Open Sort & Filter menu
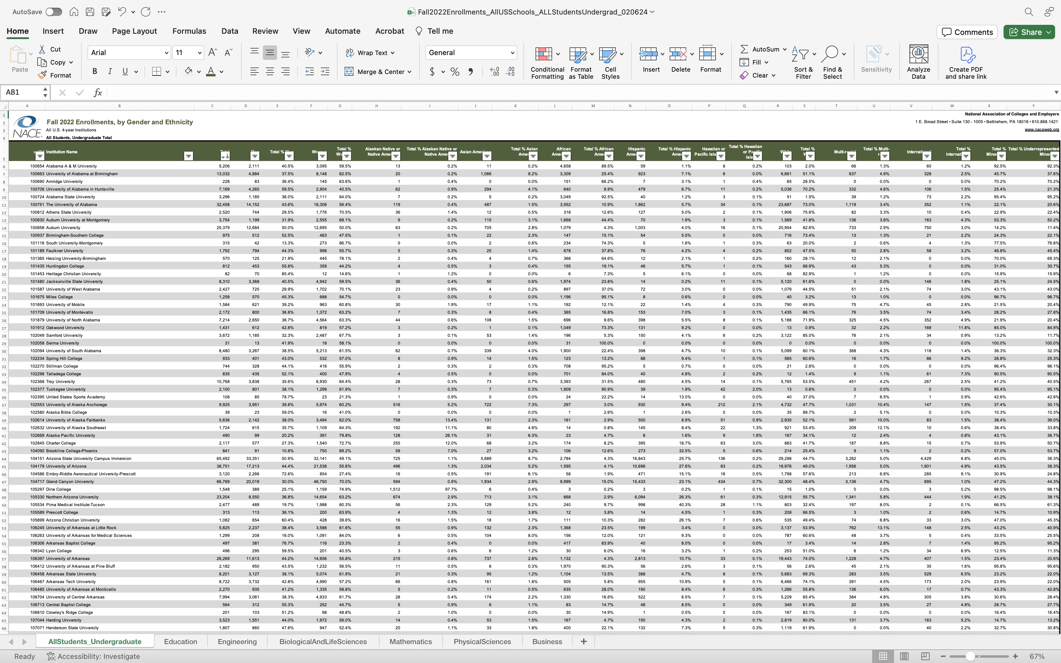1061x663 pixels. (803, 63)
